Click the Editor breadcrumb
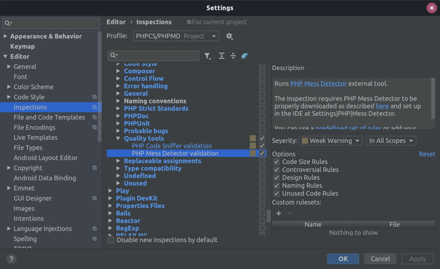Screen dimensions: 440x269 [x=116, y=22]
